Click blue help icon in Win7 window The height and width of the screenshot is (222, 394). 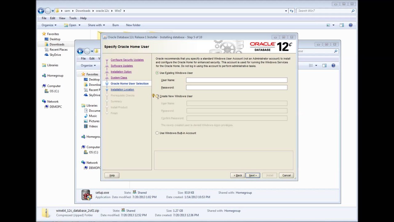[x=351, y=25]
